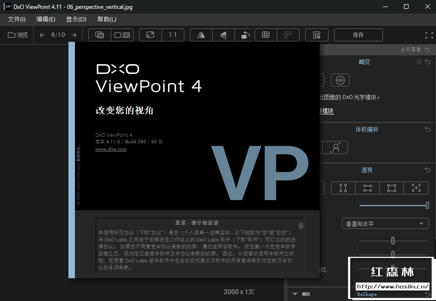Rotate the image counterclockwise

245,35
